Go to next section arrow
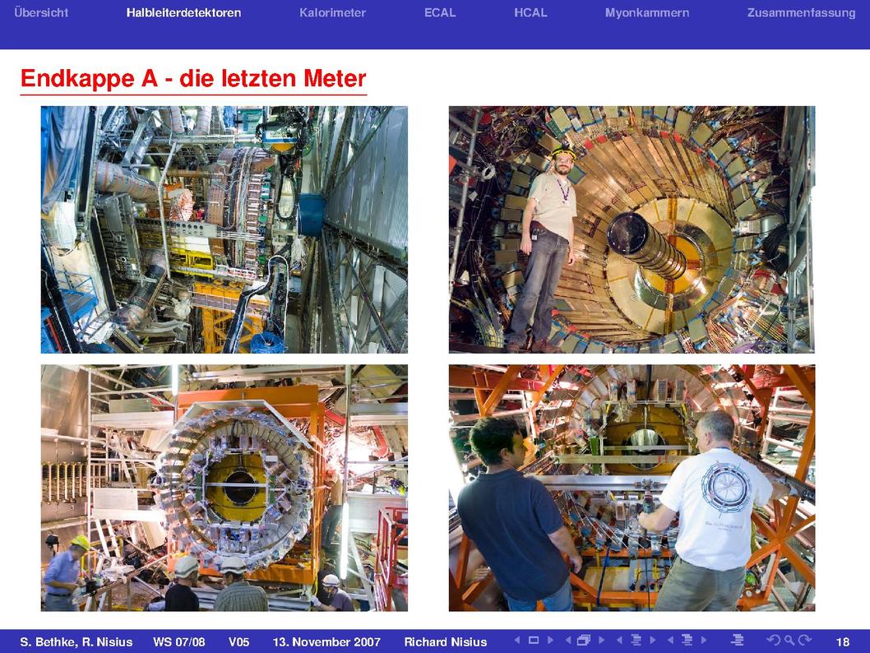The width and height of the screenshot is (870, 653). (x=704, y=640)
